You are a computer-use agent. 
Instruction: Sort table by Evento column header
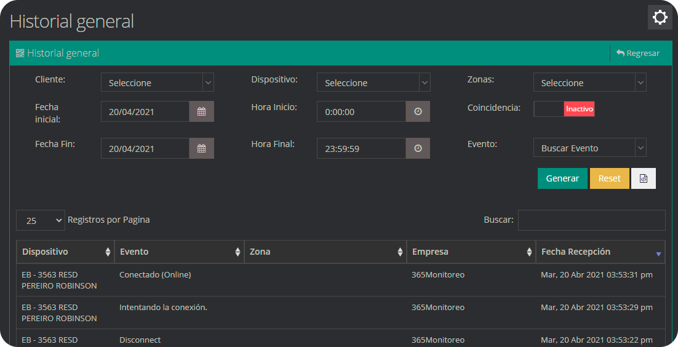(179, 252)
